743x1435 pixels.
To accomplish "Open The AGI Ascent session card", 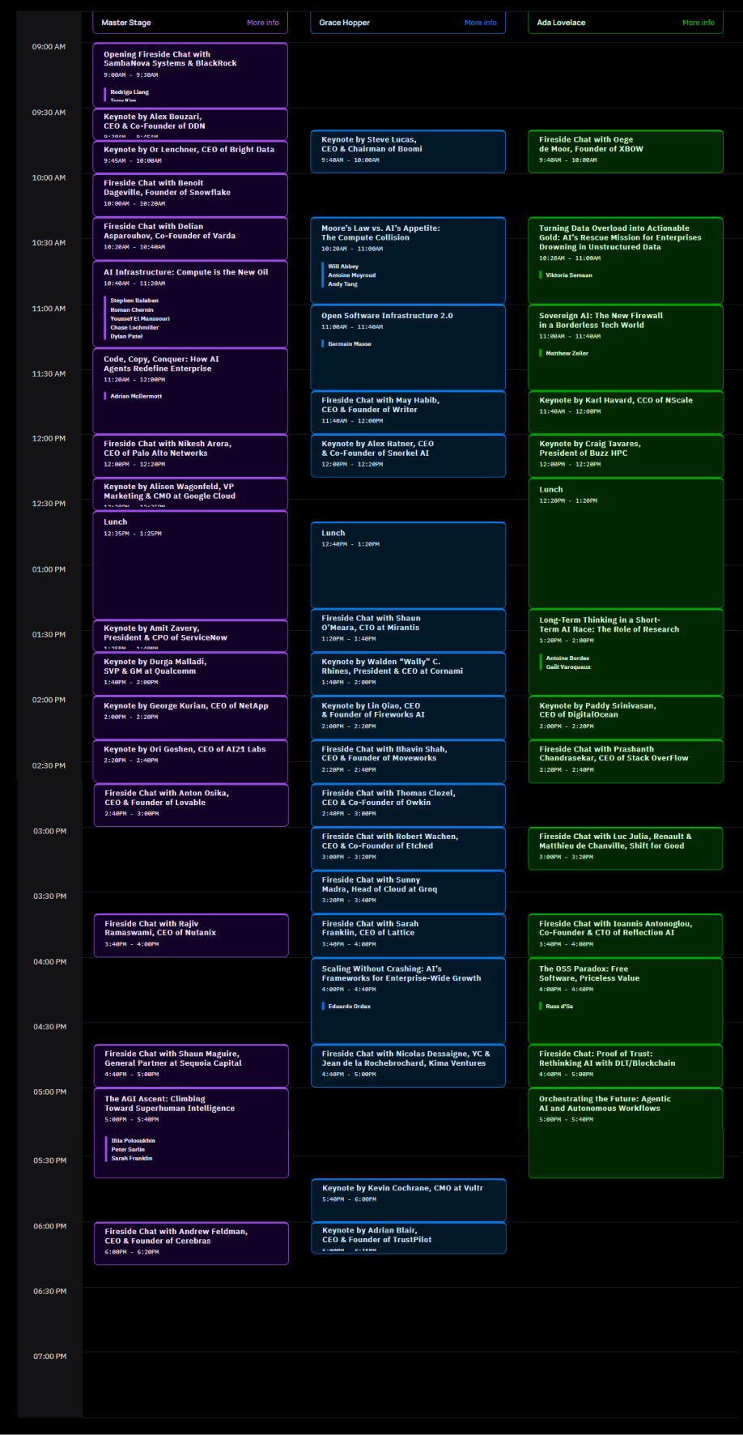I will (x=191, y=1133).
